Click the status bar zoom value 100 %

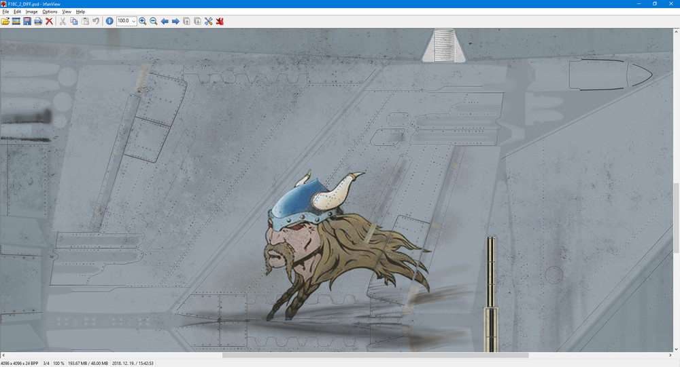(58, 364)
